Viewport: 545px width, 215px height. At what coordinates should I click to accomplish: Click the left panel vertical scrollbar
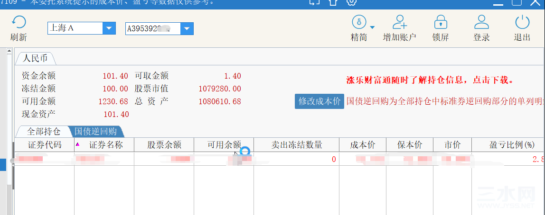(x=9, y=132)
